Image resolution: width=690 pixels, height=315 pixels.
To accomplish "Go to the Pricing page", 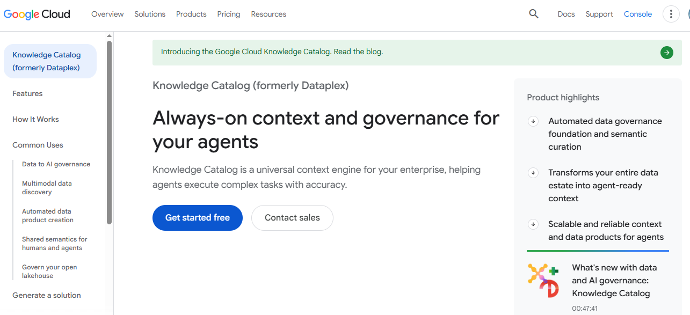I will (x=229, y=14).
